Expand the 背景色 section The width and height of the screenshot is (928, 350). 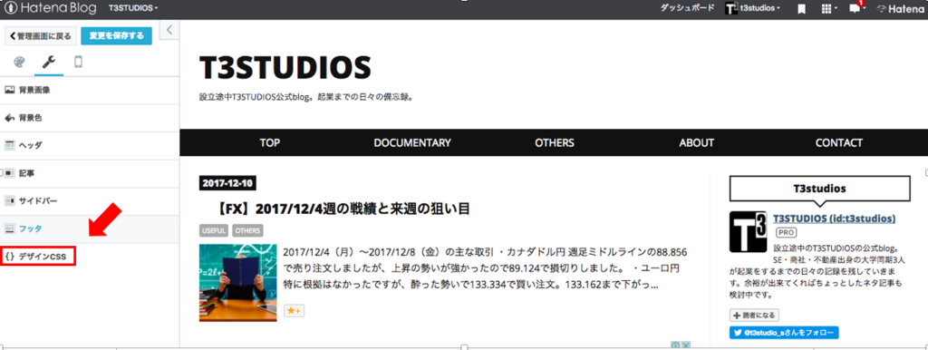click(90, 118)
